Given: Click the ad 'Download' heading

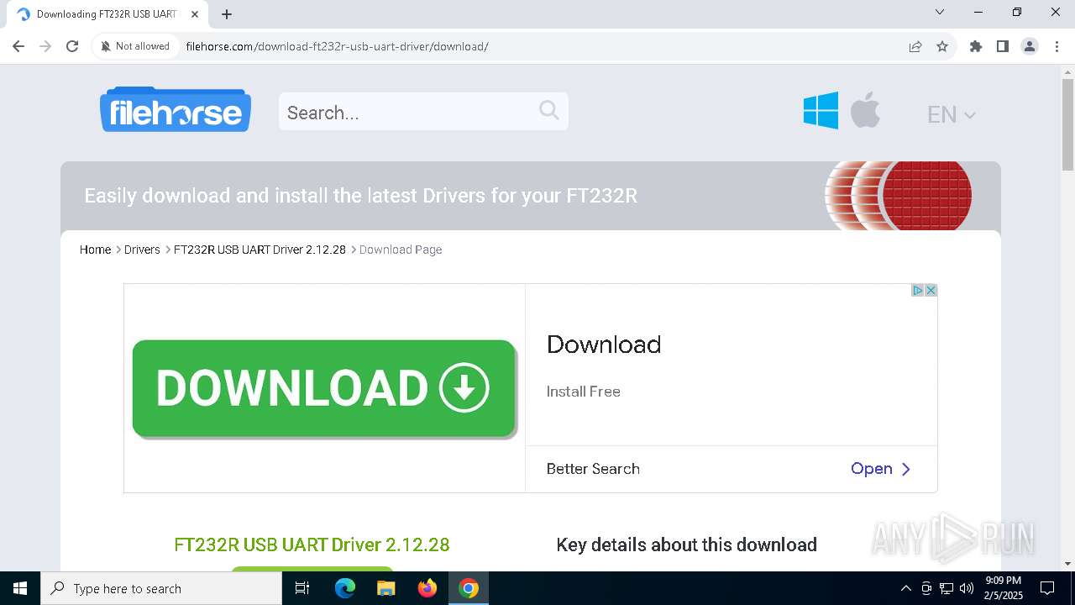Looking at the screenshot, I should tap(604, 345).
